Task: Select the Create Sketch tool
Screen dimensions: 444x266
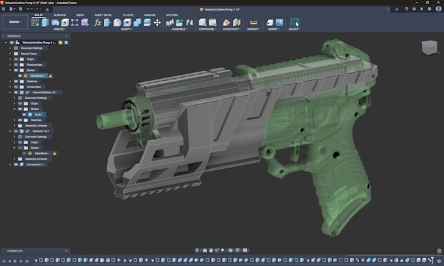Action: [35, 22]
